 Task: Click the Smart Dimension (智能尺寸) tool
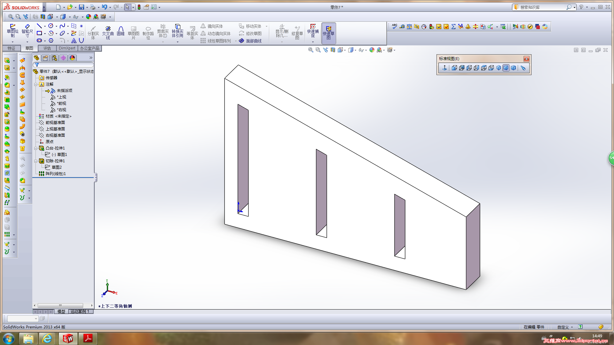pos(27,30)
